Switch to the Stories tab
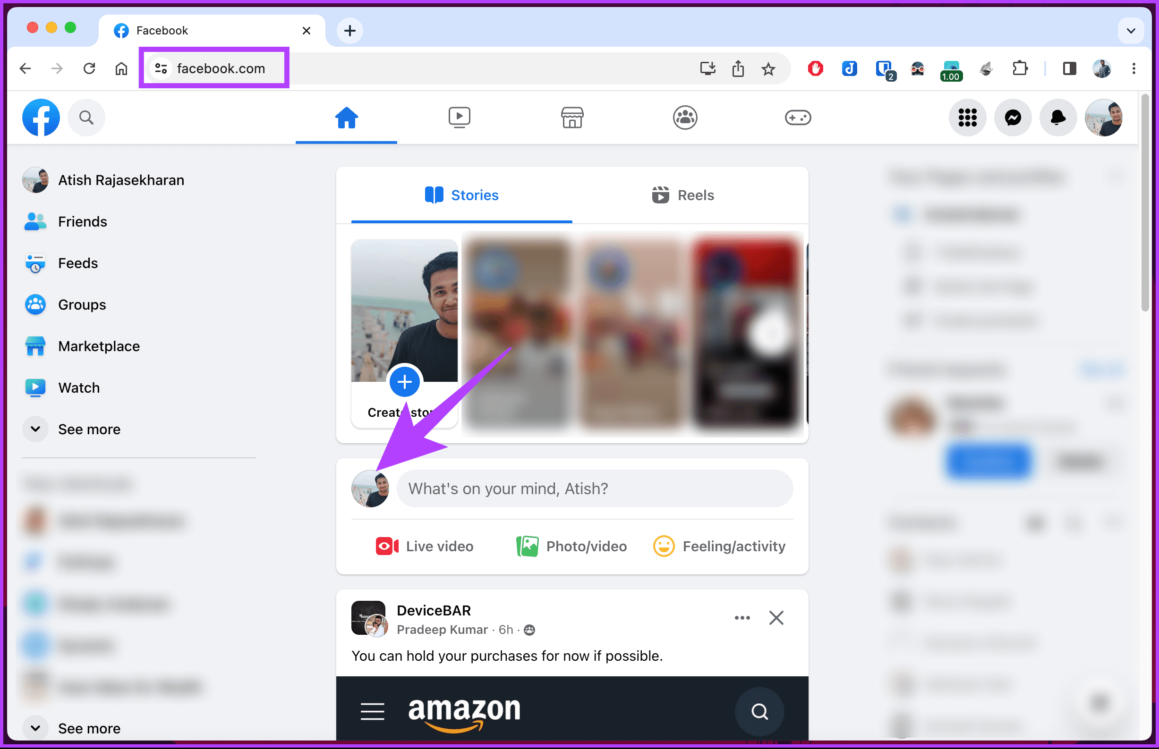This screenshot has width=1159, height=749. pyautogui.click(x=461, y=195)
